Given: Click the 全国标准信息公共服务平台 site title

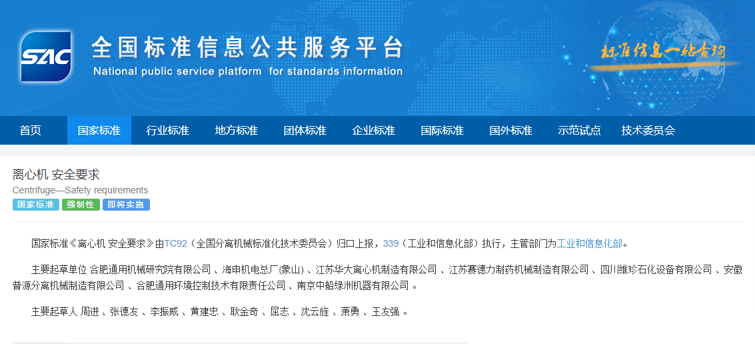Looking at the screenshot, I should click(x=247, y=48).
